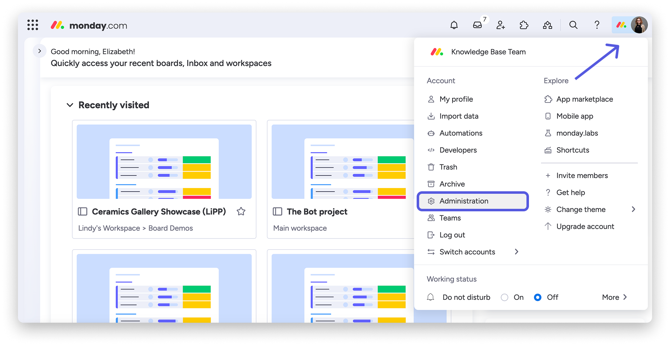
Task: Expand the Change theme submenu arrow
Action: point(633,210)
